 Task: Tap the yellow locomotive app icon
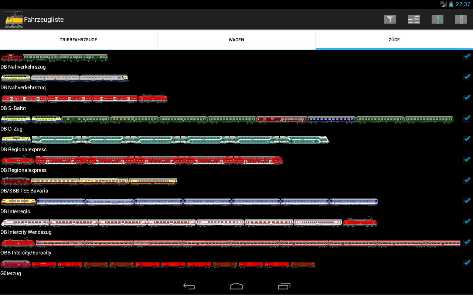(14, 19)
